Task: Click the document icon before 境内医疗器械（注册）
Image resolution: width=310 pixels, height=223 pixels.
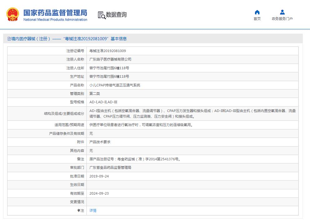Action: [x=8, y=39]
